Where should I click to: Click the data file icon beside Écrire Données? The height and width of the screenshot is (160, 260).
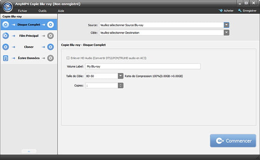[6, 58]
